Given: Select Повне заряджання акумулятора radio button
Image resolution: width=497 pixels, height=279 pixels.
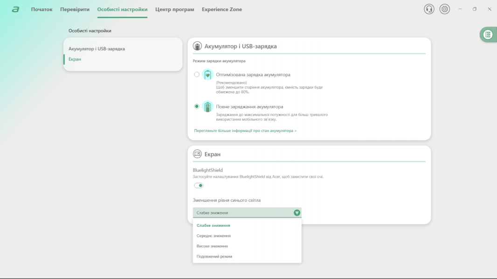Looking at the screenshot, I should tap(197, 106).
